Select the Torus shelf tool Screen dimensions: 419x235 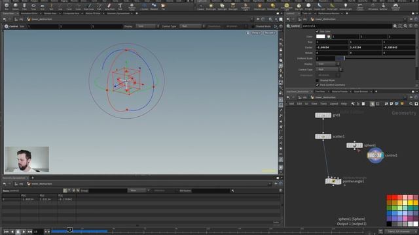coord(33,6)
